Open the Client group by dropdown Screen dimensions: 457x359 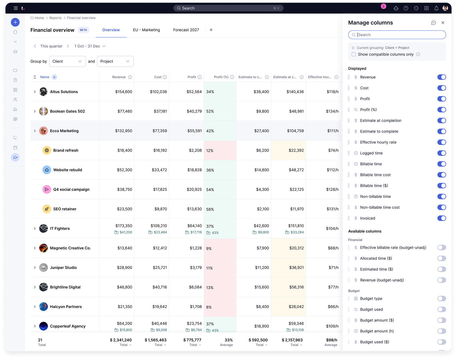(67, 62)
